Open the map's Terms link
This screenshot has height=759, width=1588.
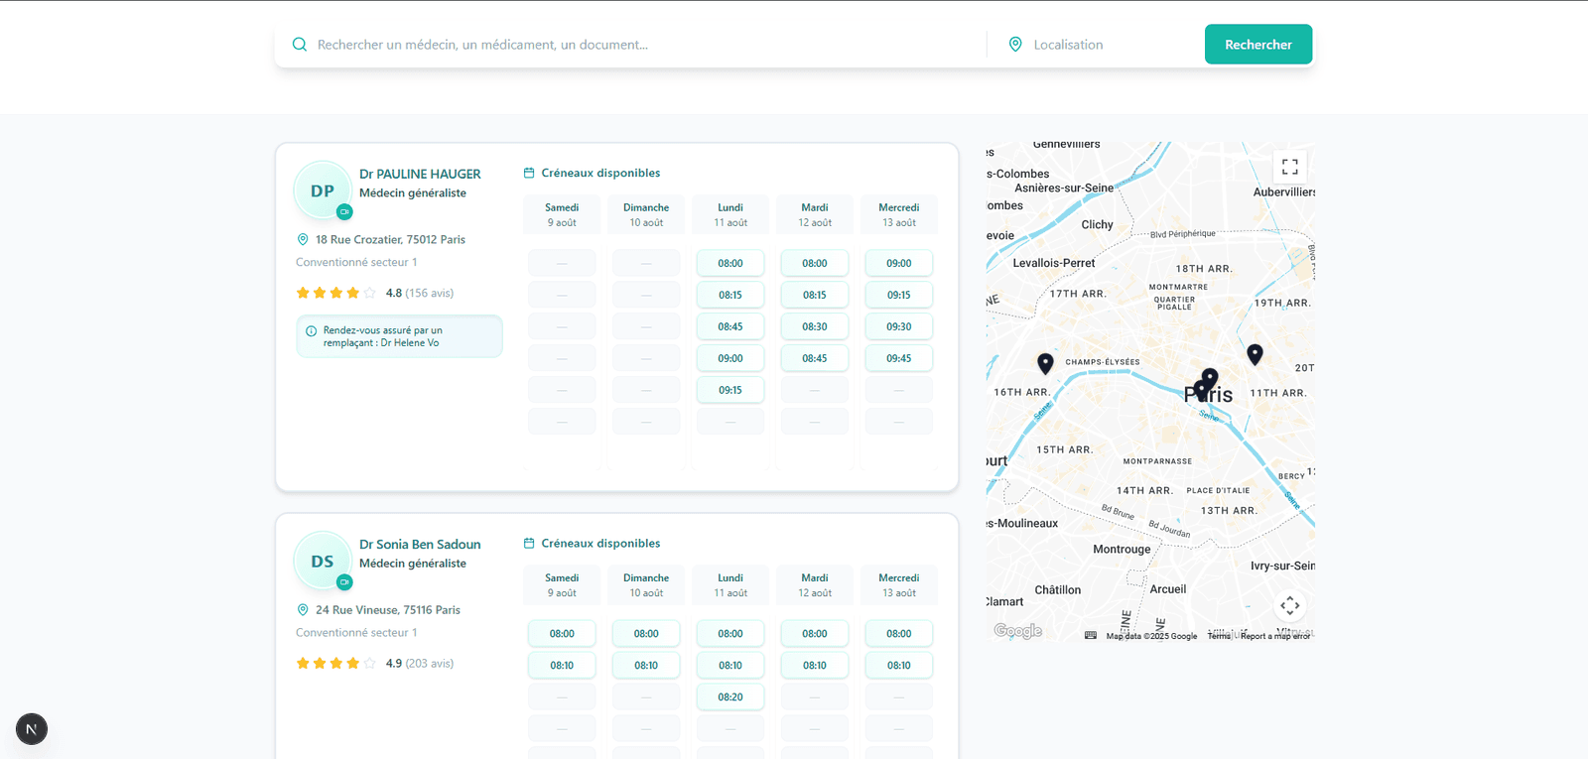tap(1219, 636)
